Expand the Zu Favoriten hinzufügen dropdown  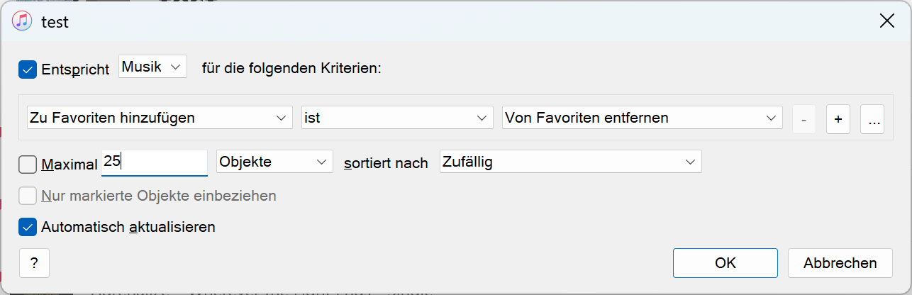tap(160, 118)
